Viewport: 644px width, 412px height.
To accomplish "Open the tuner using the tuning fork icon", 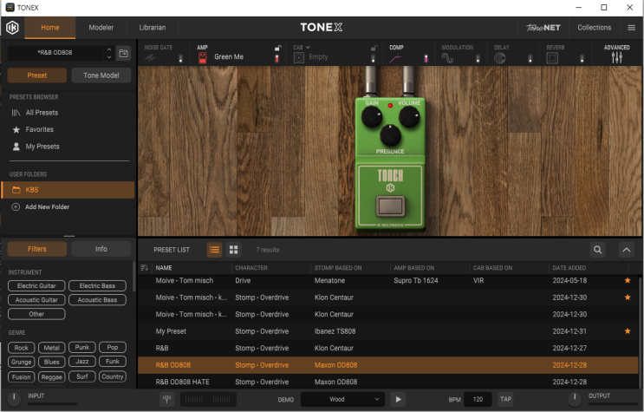I will click(167, 399).
